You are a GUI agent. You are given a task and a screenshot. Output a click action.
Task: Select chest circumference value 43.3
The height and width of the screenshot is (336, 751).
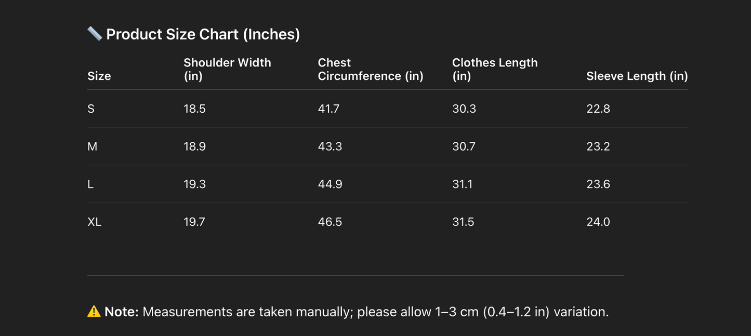330,146
